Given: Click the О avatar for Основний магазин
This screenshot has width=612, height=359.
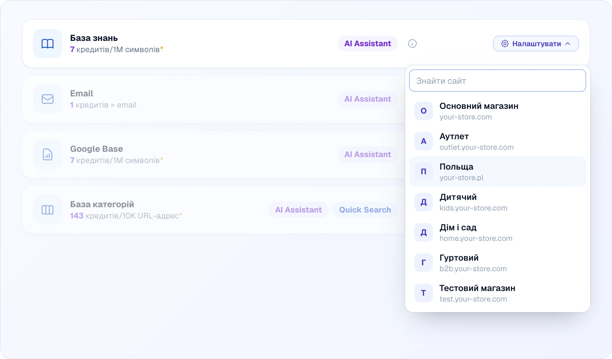Looking at the screenshot, I should point(424,111).
